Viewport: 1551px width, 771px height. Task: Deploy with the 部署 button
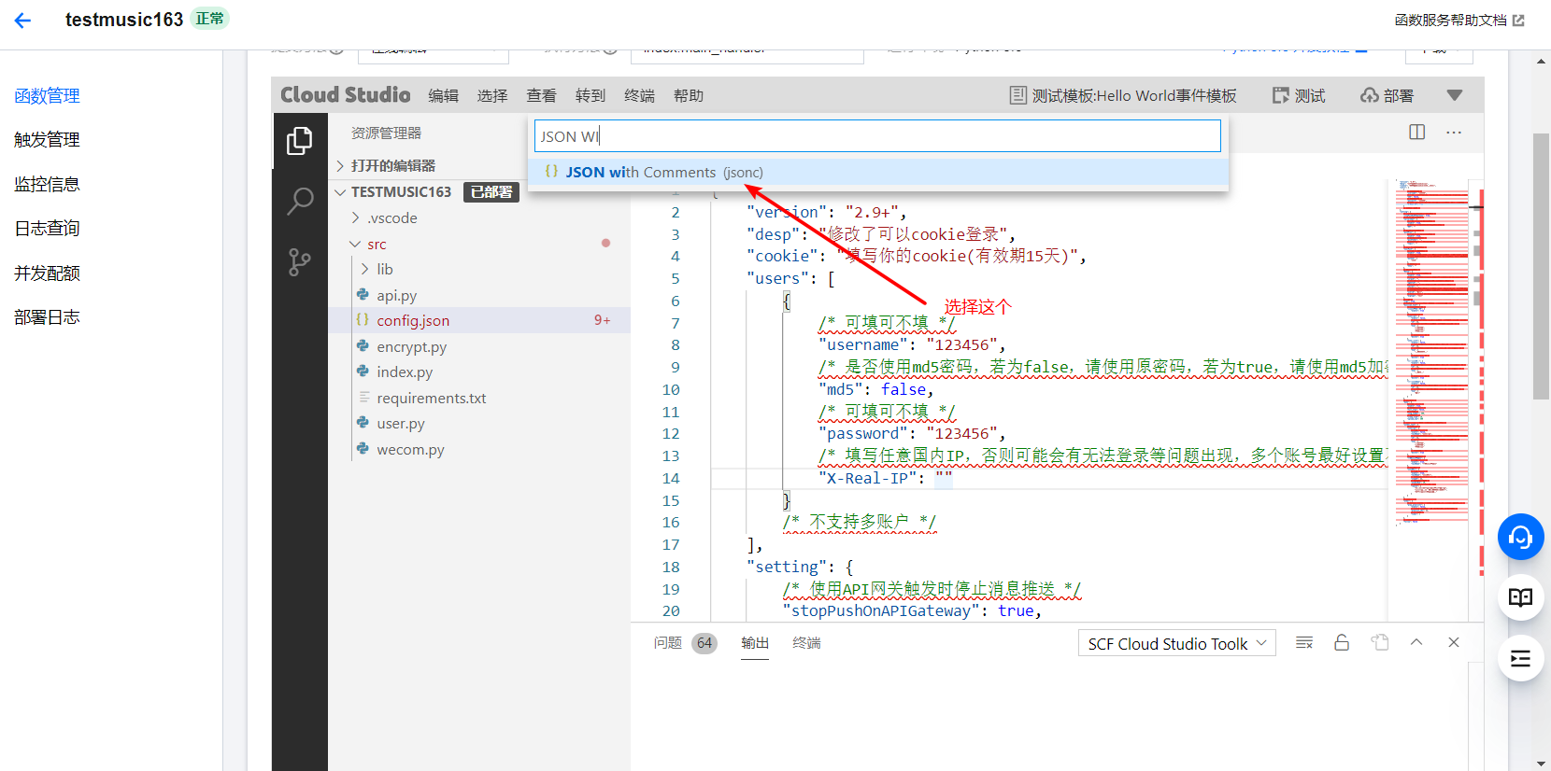[x=1387, y=95]
